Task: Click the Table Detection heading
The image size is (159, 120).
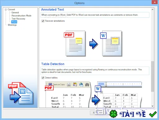Action: point(53,64)
